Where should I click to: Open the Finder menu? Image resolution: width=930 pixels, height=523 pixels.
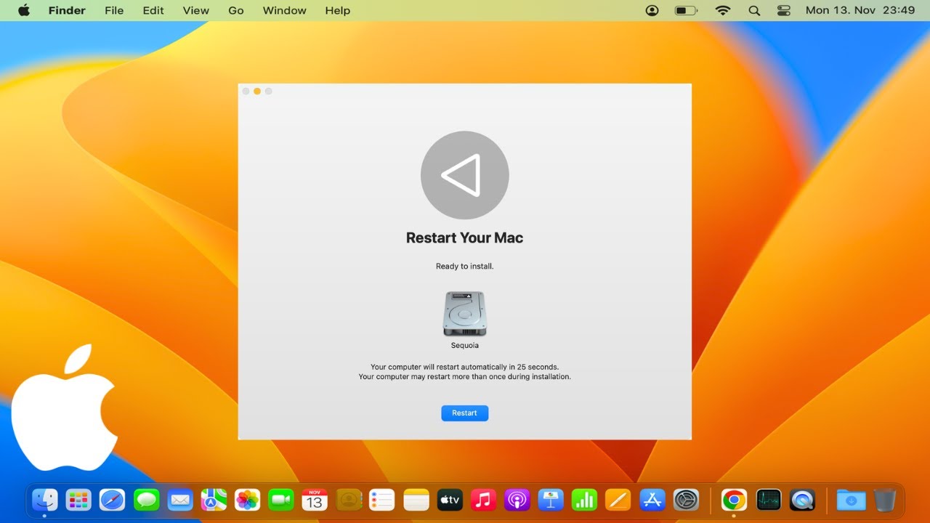[67, 10]
